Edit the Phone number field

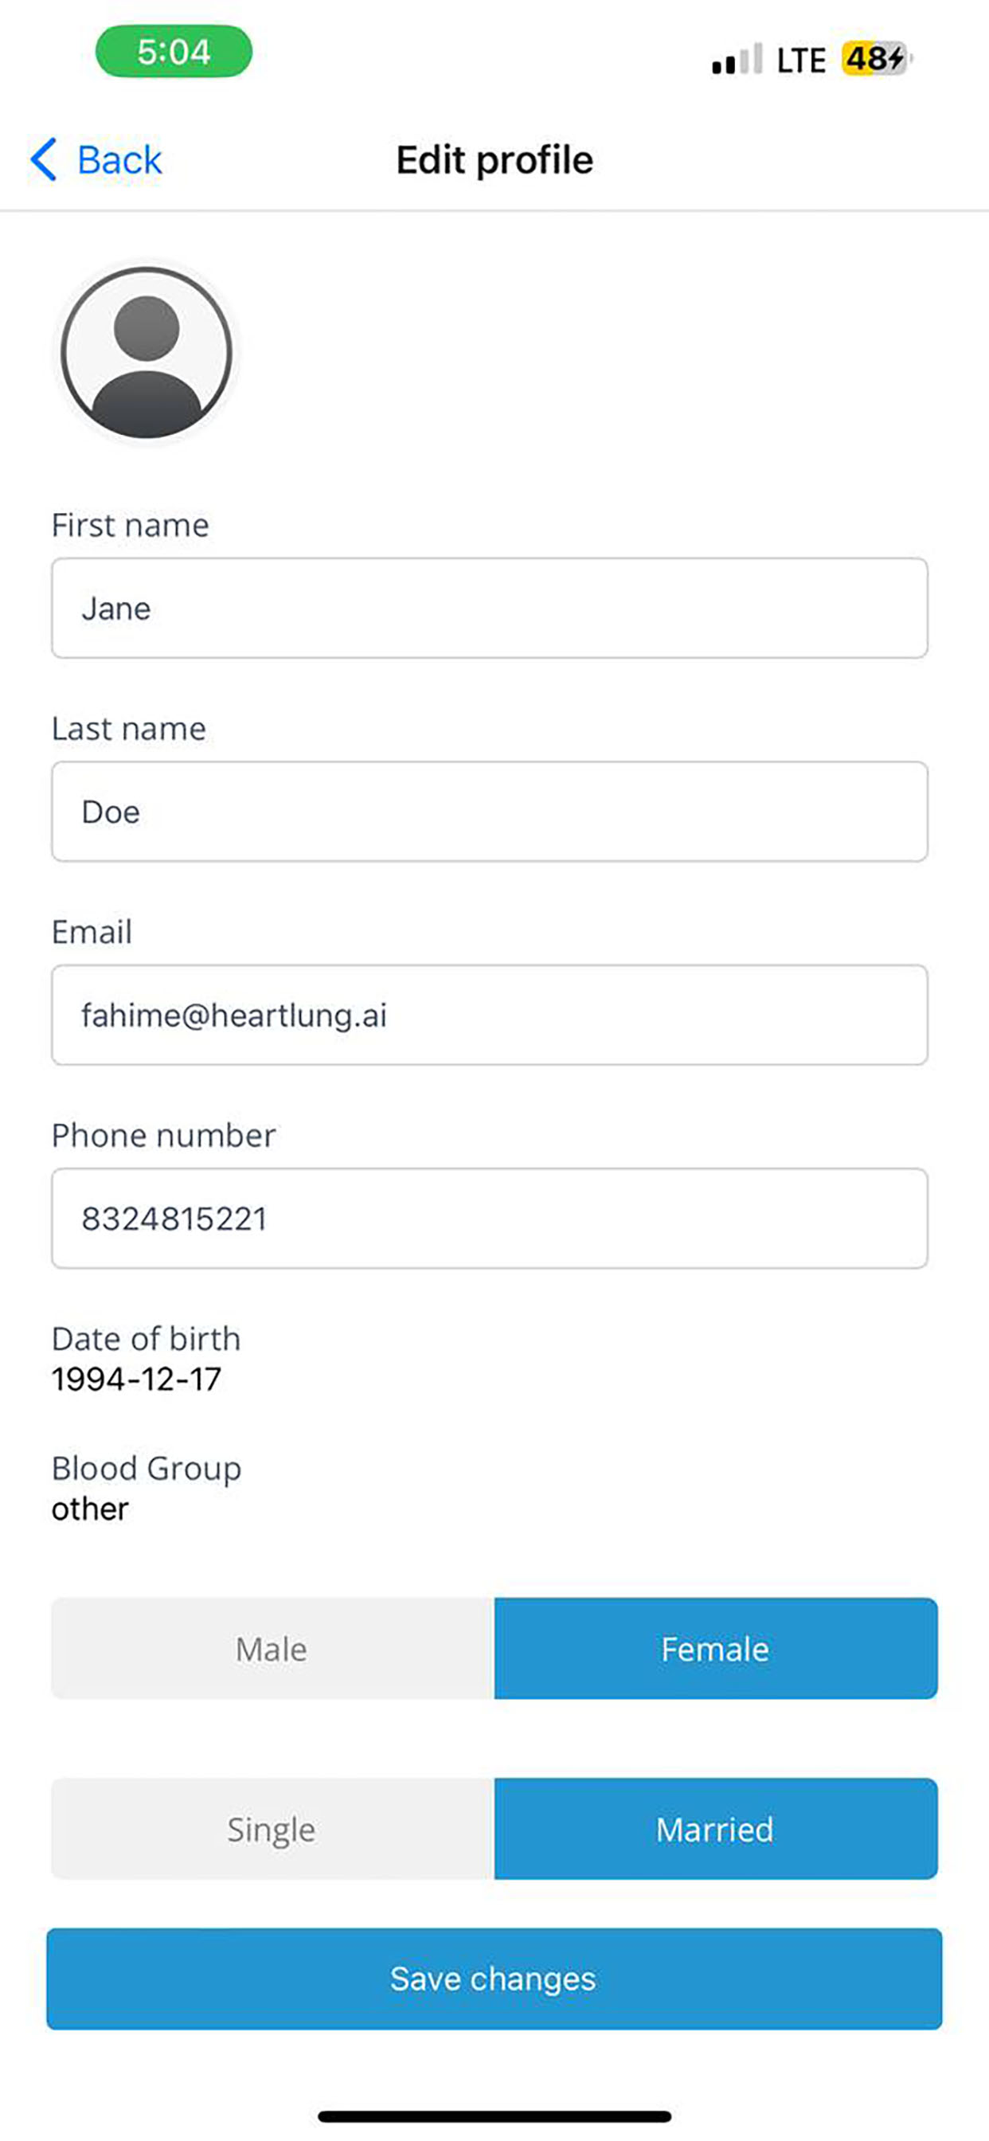[490, 1219]
